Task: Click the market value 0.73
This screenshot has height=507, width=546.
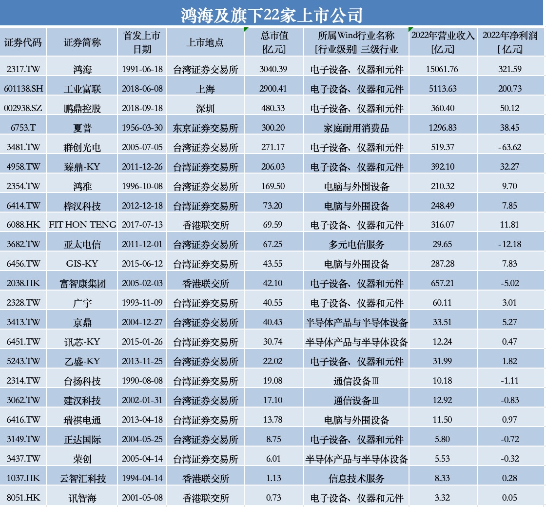Action: [x=273, y=498]
